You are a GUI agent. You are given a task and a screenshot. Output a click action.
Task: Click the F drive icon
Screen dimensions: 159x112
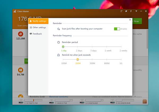click(51, 101)
